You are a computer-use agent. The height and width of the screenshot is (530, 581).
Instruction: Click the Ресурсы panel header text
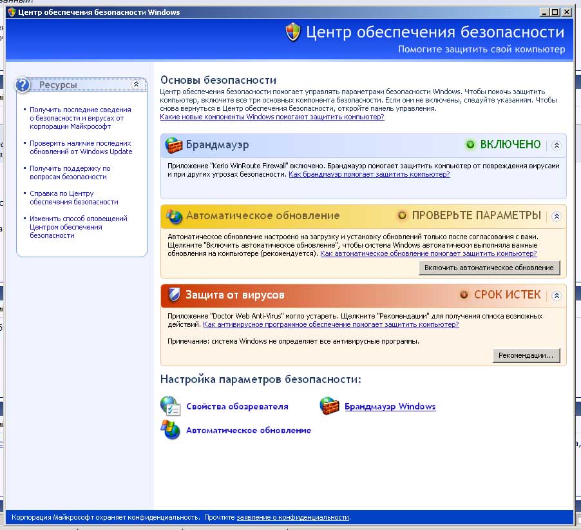pos(58,85)
